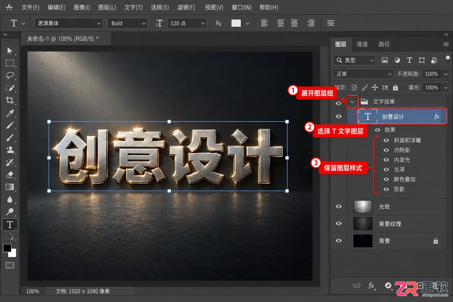
Task: Select the Lasso tool
Action: point(10,75)
